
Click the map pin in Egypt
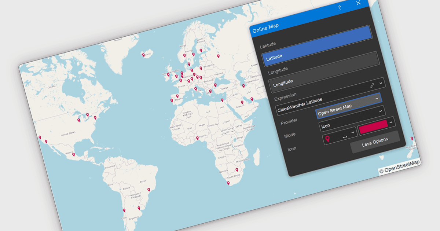coord(222,100)
